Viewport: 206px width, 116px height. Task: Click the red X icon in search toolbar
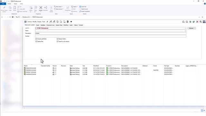pyautogui.click(x=197, y=22)
